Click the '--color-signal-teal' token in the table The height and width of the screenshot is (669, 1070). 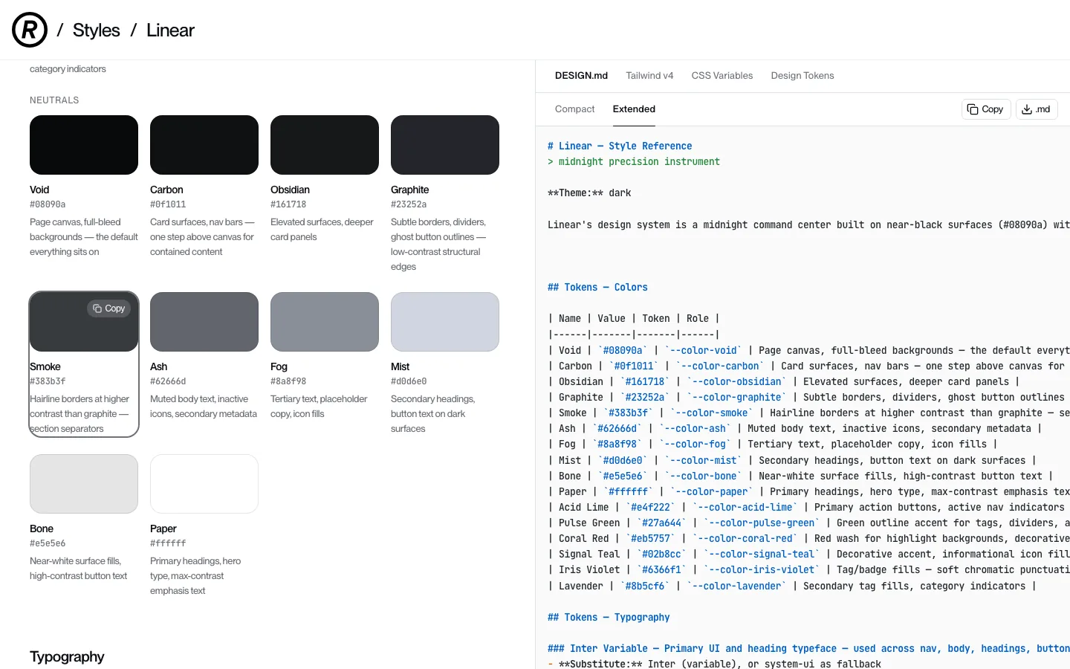pyautogui.click(x=761, y=555)
